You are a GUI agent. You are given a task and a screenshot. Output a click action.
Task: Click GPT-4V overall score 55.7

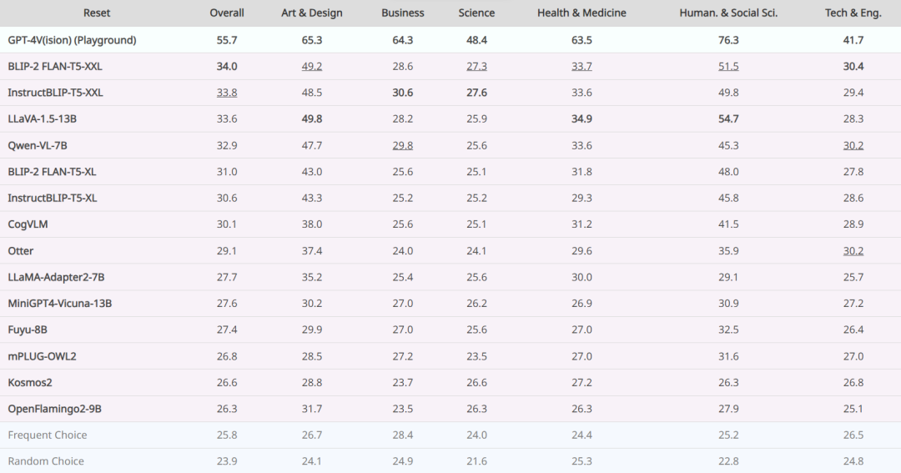[x=226, y=40]
